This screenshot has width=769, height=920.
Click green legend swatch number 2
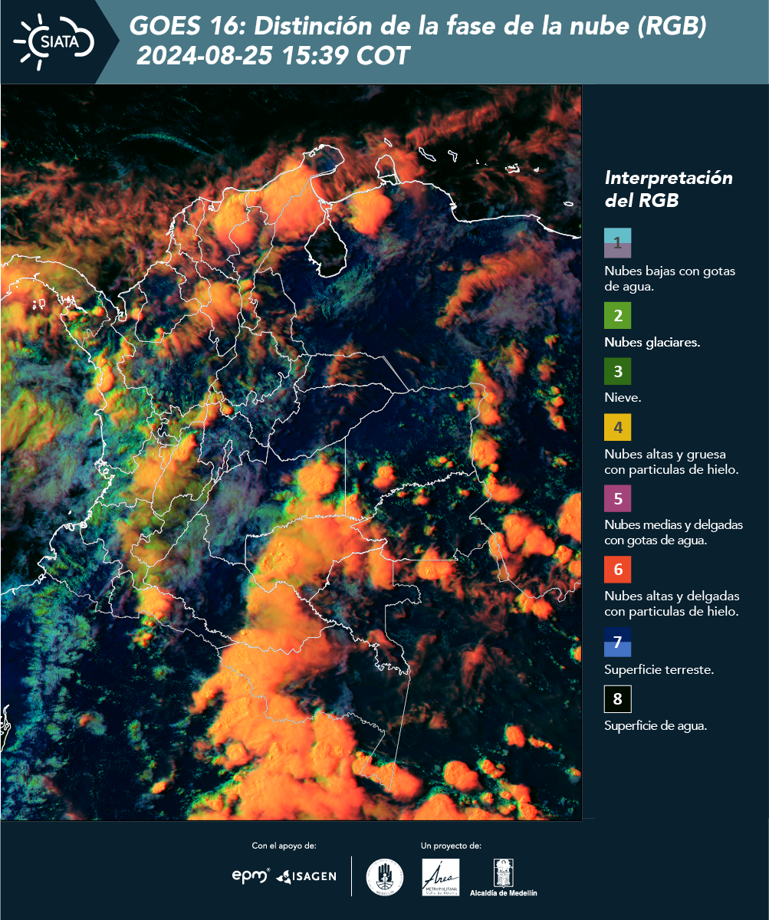pos(617,316)
